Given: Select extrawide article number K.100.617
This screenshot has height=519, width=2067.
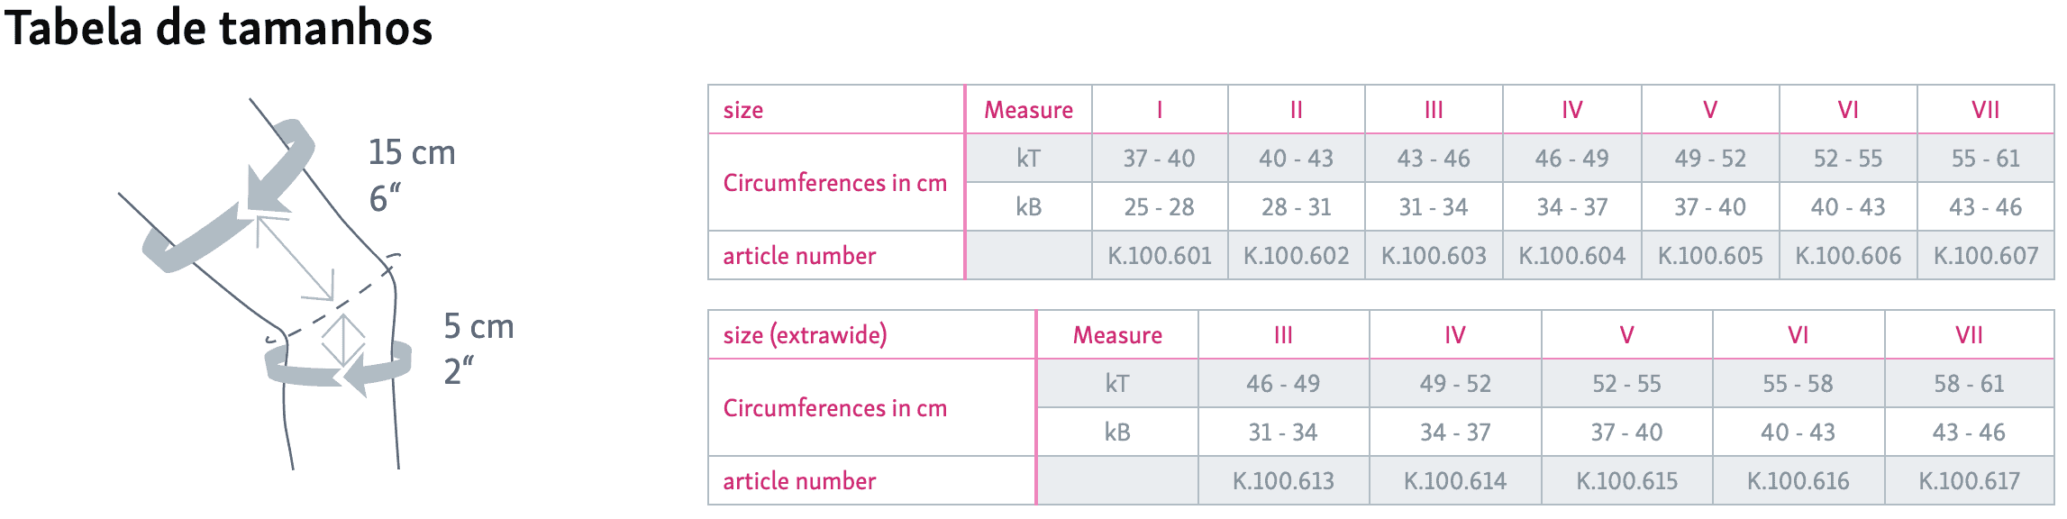Looking at the screenshot, I should 1969,481.
